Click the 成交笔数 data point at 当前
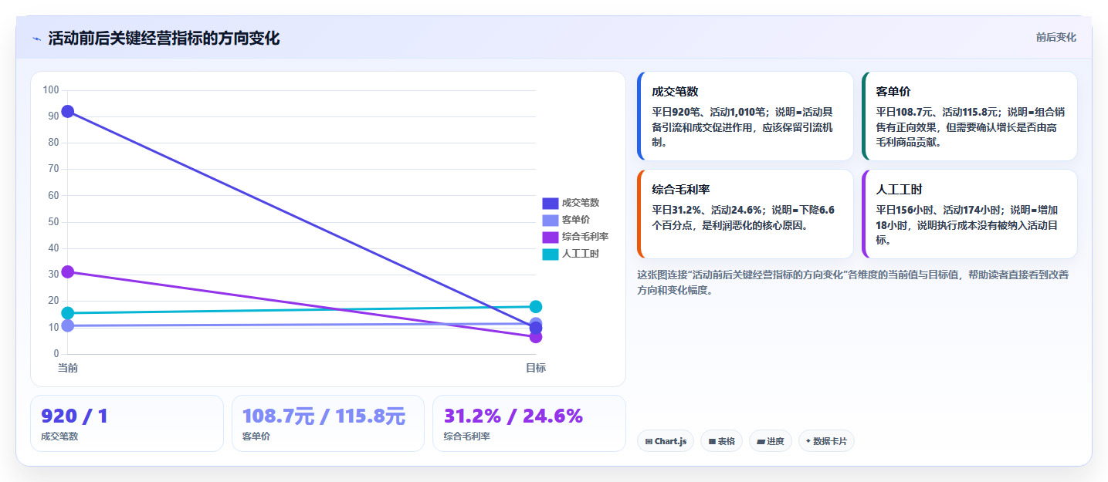Viewport: 1108px width, 482px height. coord(68,111)
